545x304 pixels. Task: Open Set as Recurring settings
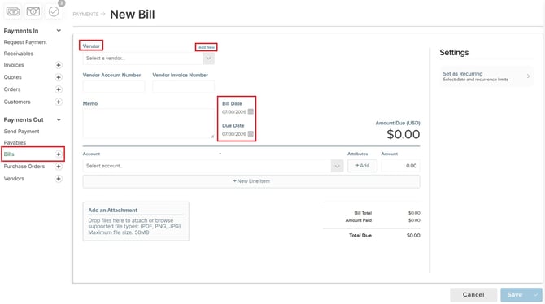coord(486,76)
